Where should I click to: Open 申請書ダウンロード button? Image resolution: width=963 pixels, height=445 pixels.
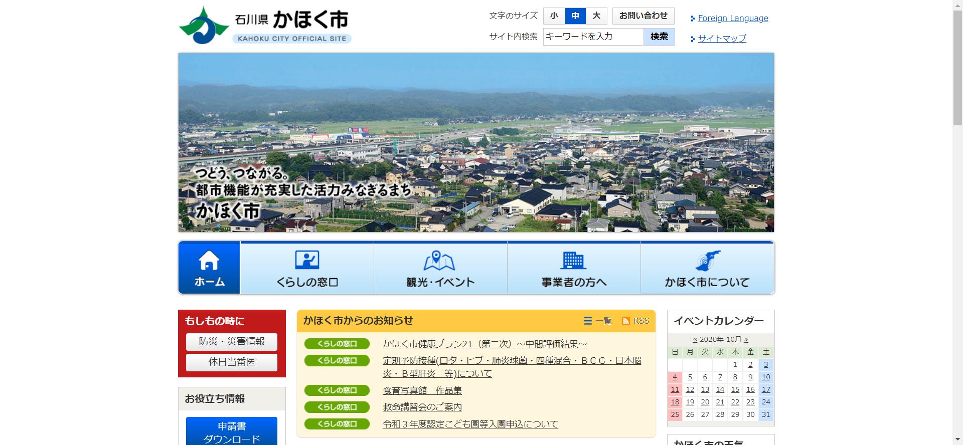232,432
